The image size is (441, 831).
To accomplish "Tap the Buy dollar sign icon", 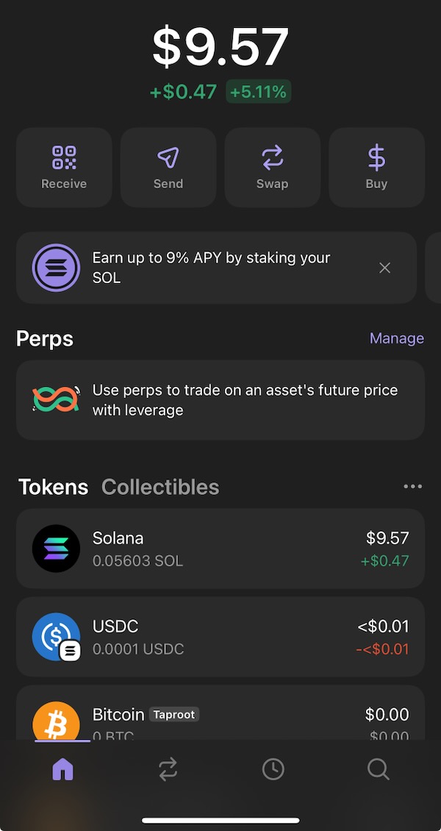I will coord(376,158).
